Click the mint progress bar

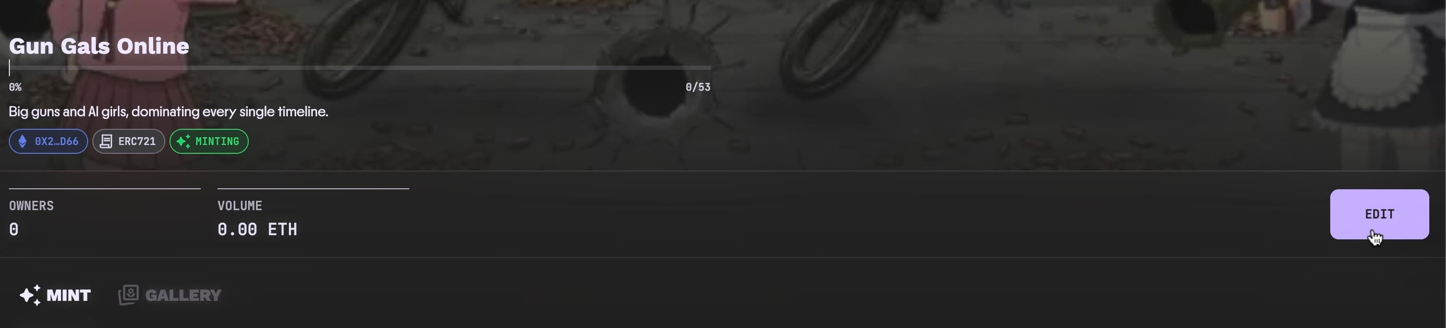pyautogui.click(x=360, y=67)
